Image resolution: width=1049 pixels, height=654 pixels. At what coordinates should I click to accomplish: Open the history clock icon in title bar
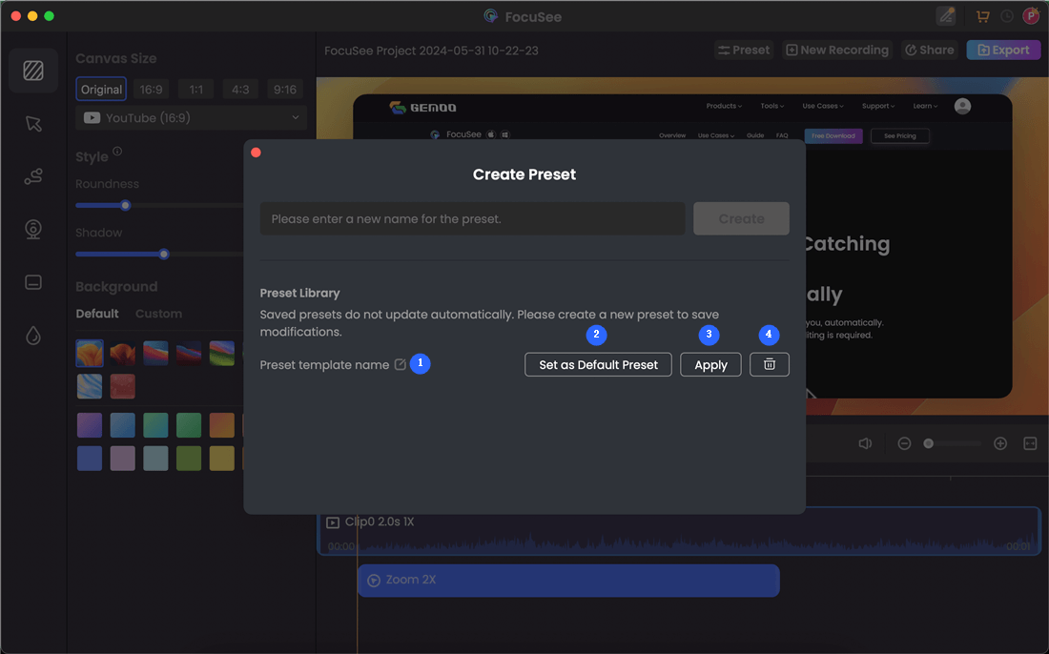(1006, 17)
